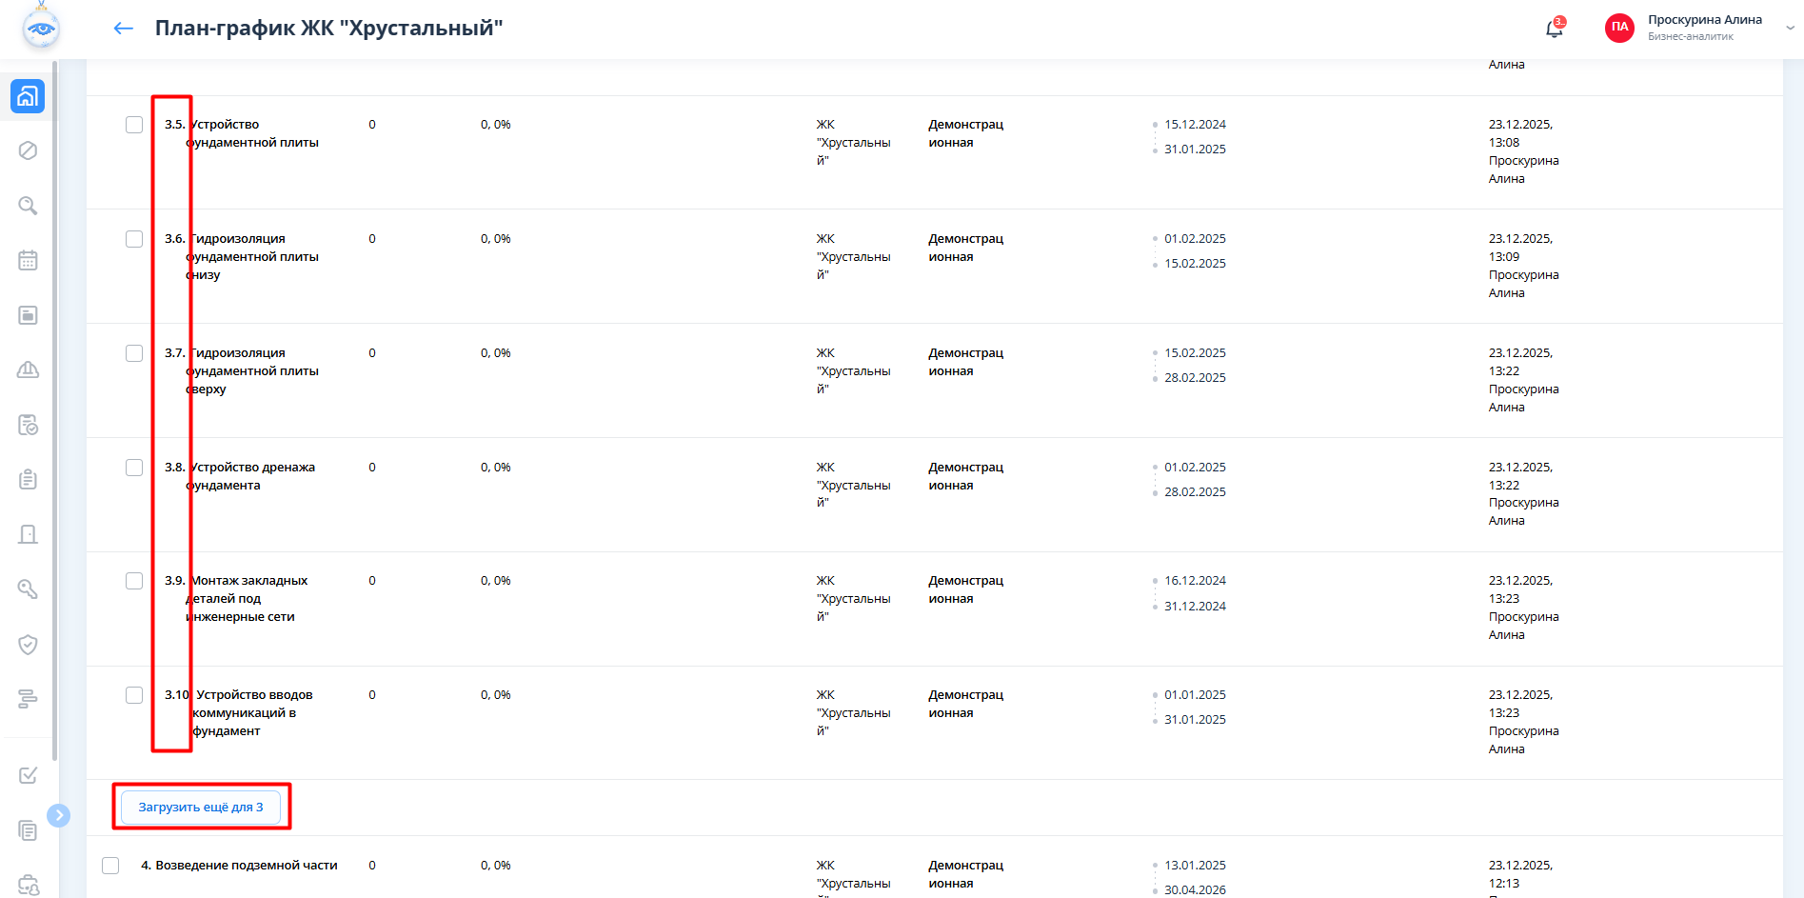The width and height of the screenshot is (1804, 898).
Task: Click the eye logo in top-left corner
Action: coord(41,28)
